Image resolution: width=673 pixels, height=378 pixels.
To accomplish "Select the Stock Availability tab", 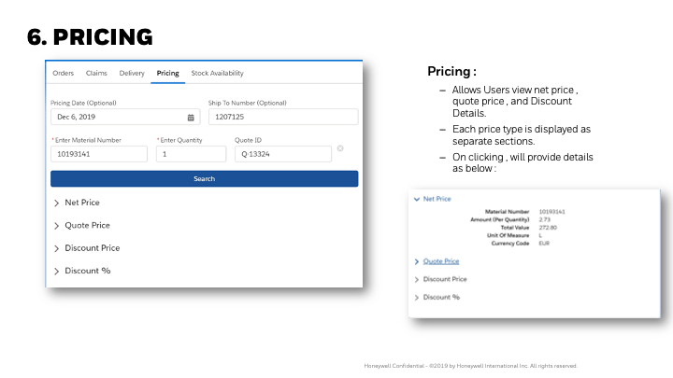I will click(217, 73).
